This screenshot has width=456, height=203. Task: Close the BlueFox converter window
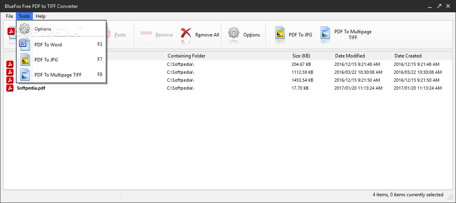(x=449, y=6)
